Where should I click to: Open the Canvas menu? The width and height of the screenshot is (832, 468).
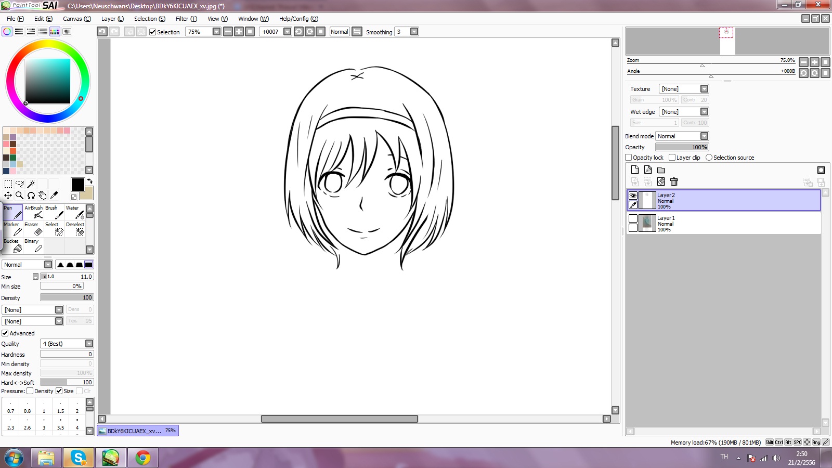[76, 19]
